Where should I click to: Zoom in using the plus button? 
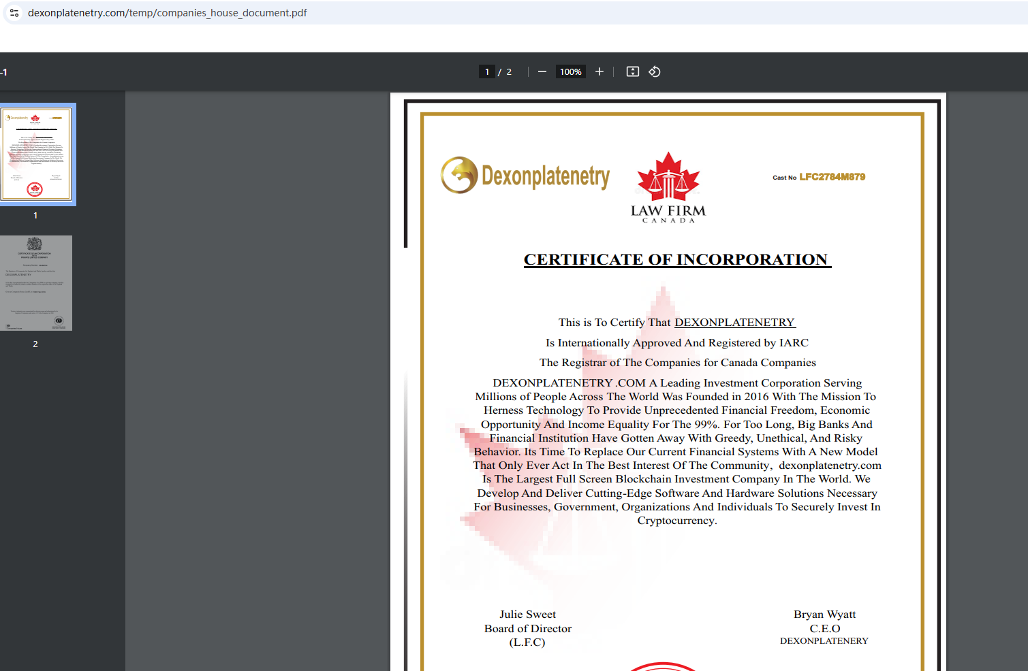pos(599,71)
